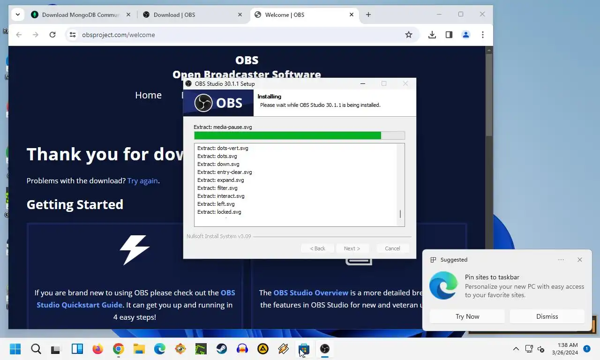Switch to Download MongoDB Community tab
Viewport: 600px width, 360px height.
click(81, 15)
